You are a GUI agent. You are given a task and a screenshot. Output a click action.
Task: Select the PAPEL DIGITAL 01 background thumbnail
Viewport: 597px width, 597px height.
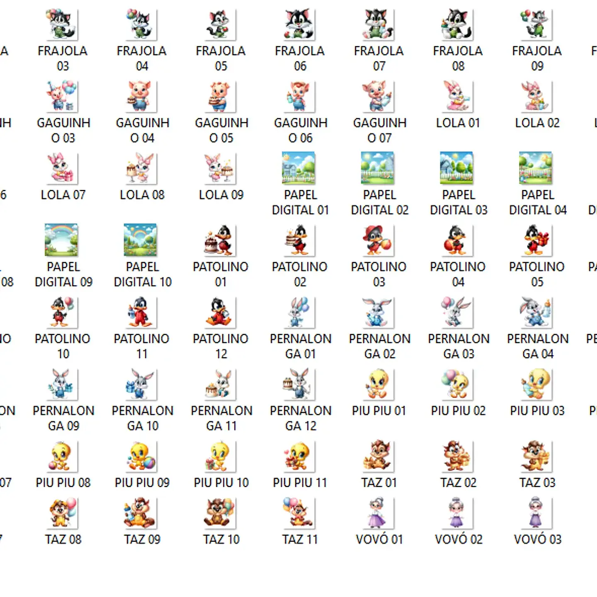pos(299,168)
